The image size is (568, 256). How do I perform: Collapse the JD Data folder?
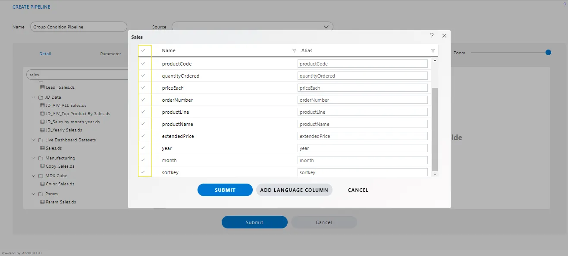point(34,97)
